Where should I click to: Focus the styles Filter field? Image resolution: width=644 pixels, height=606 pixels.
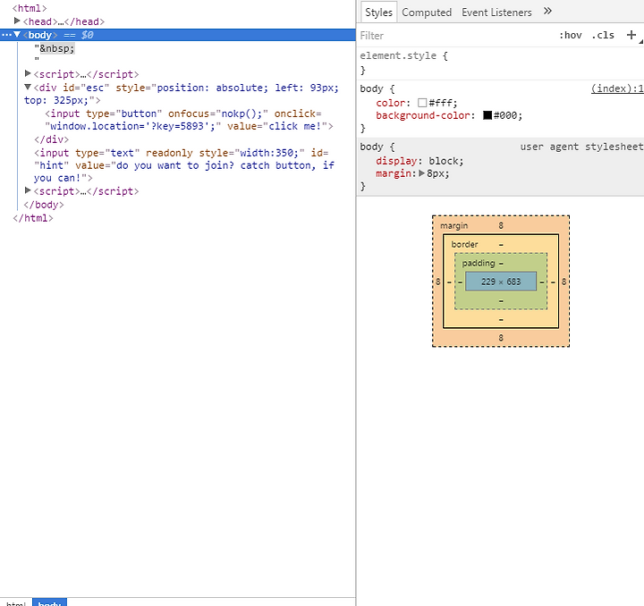click(456, 36)
